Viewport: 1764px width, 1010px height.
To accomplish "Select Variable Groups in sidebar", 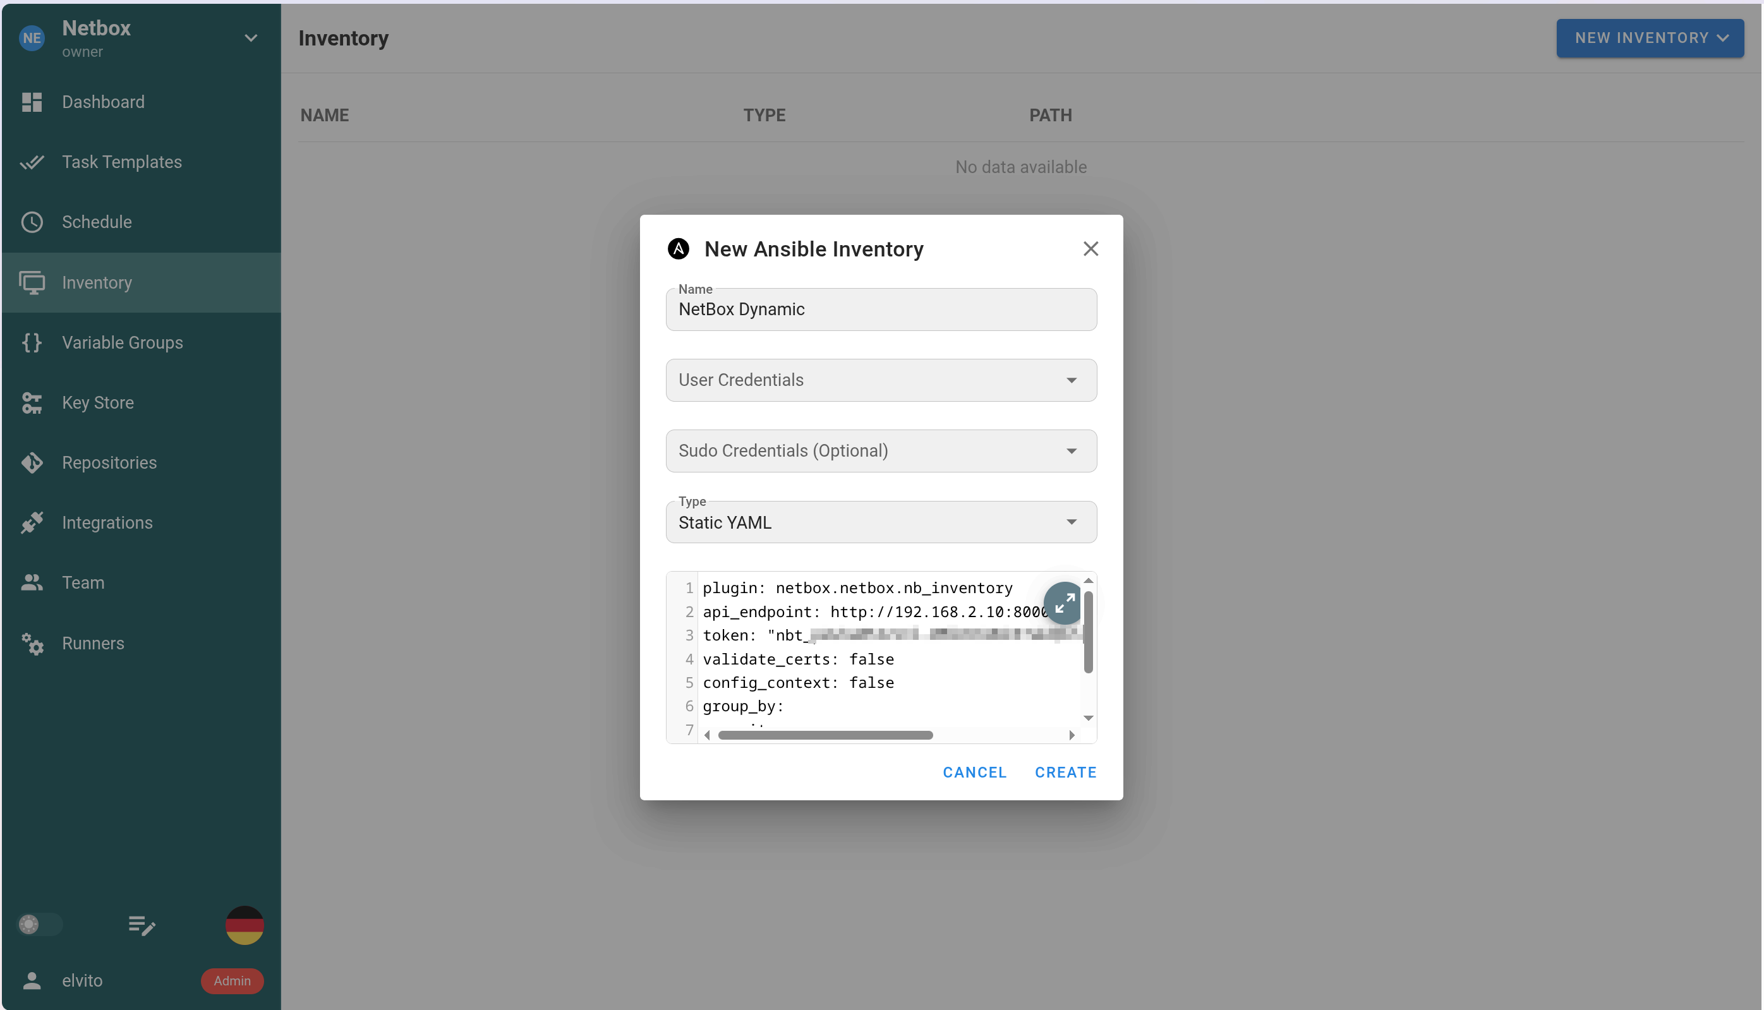I will [x=142, y=343].
